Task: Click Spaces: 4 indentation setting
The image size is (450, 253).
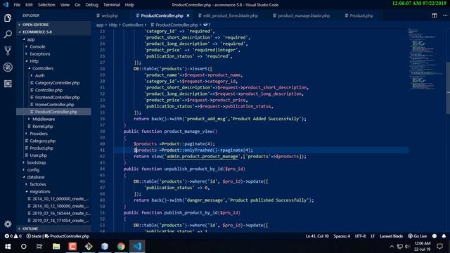Action: coord(342,236)
